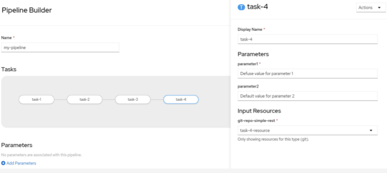Open the Actions dropdown menu
Image resolution: width=387 pixels, height=173 pixels.
click(371, 8)
